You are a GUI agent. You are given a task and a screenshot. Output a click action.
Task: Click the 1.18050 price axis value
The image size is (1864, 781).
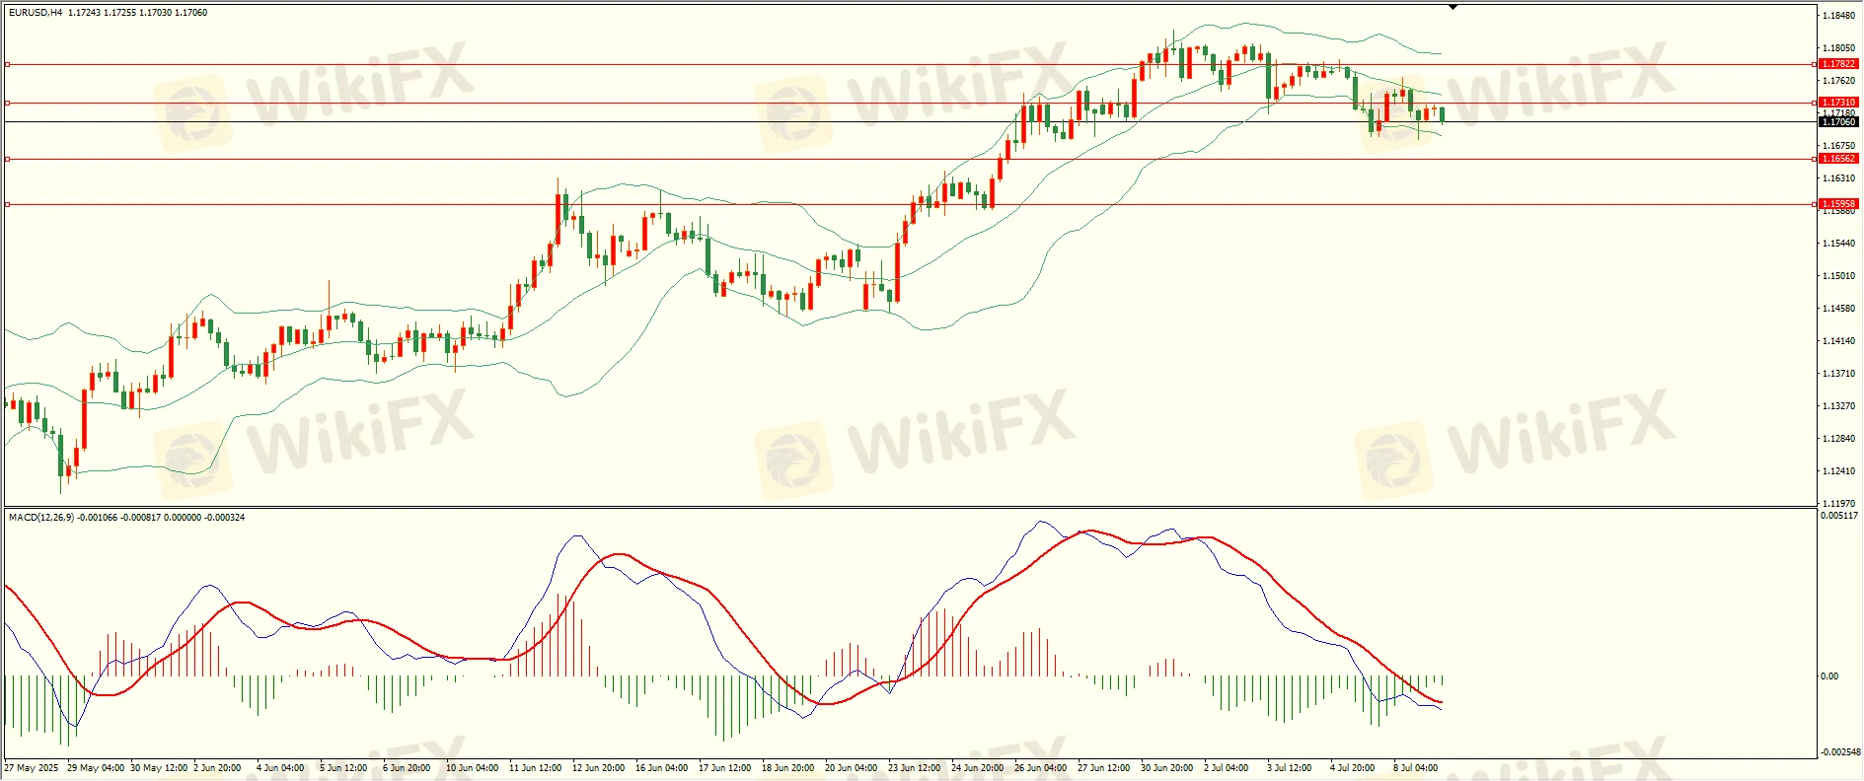(x=1838, y=48)
